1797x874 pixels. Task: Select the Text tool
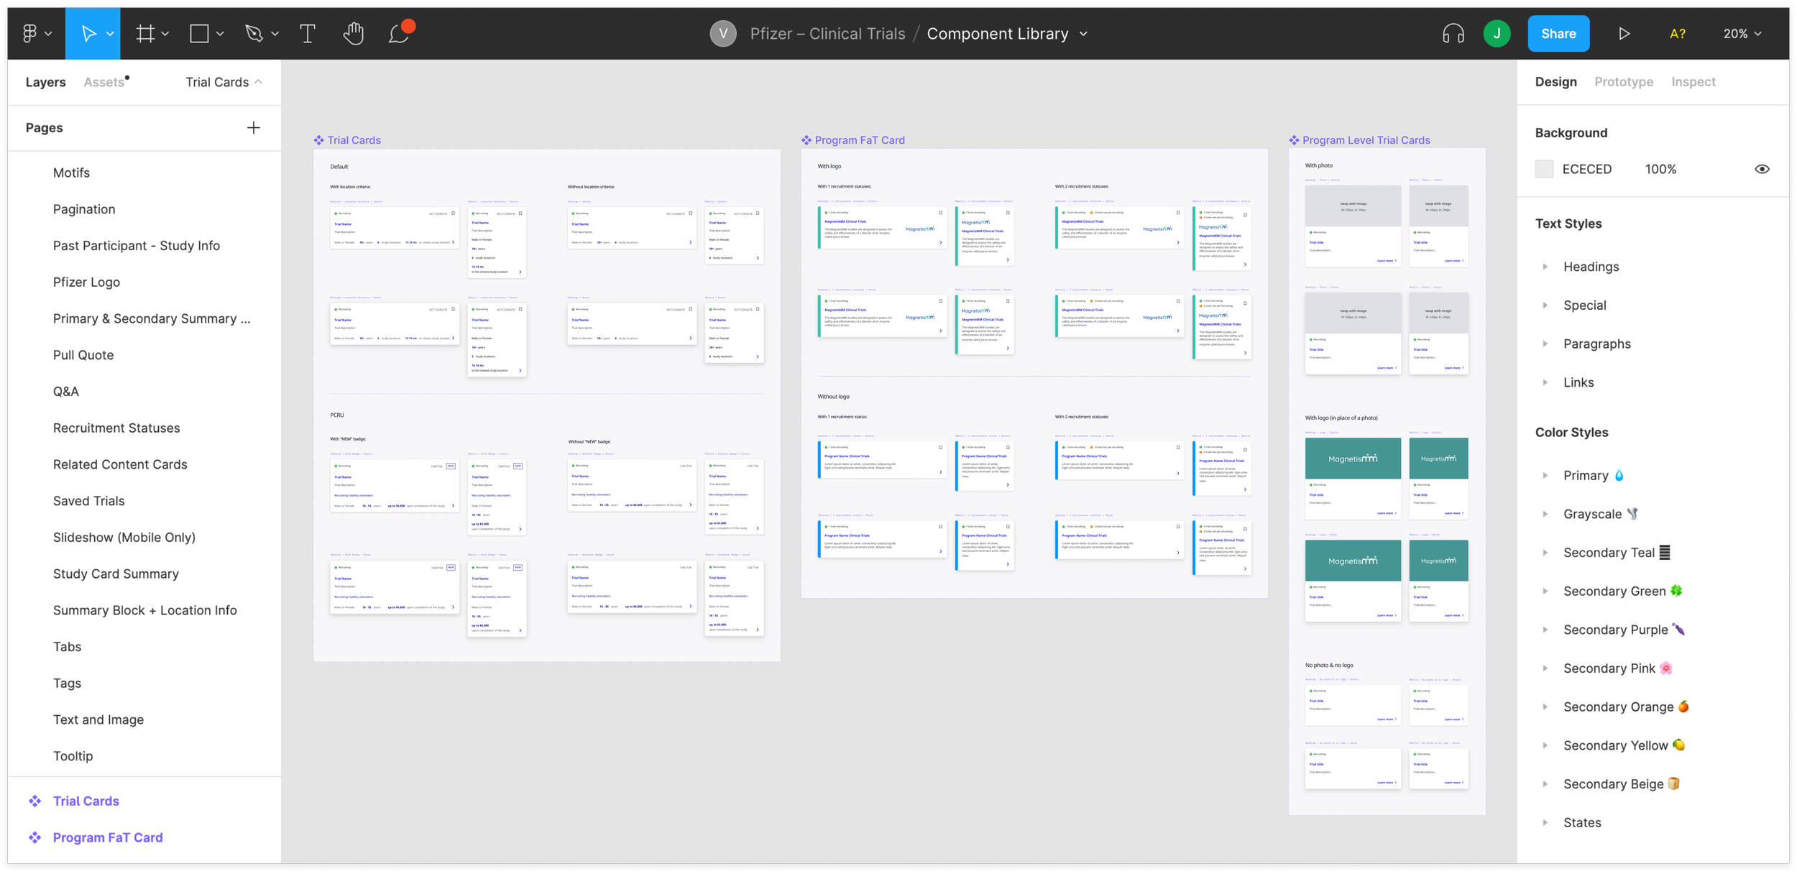[x=307, y=33]
